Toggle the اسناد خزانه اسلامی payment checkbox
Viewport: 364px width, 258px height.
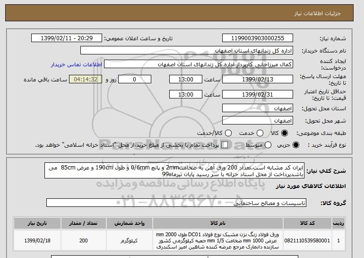[x=225, y=145]
